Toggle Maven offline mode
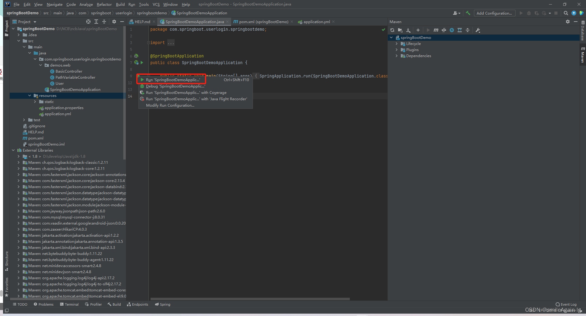Image resolution: width=586 pixels, height=316 pixels. pos(444,30)
